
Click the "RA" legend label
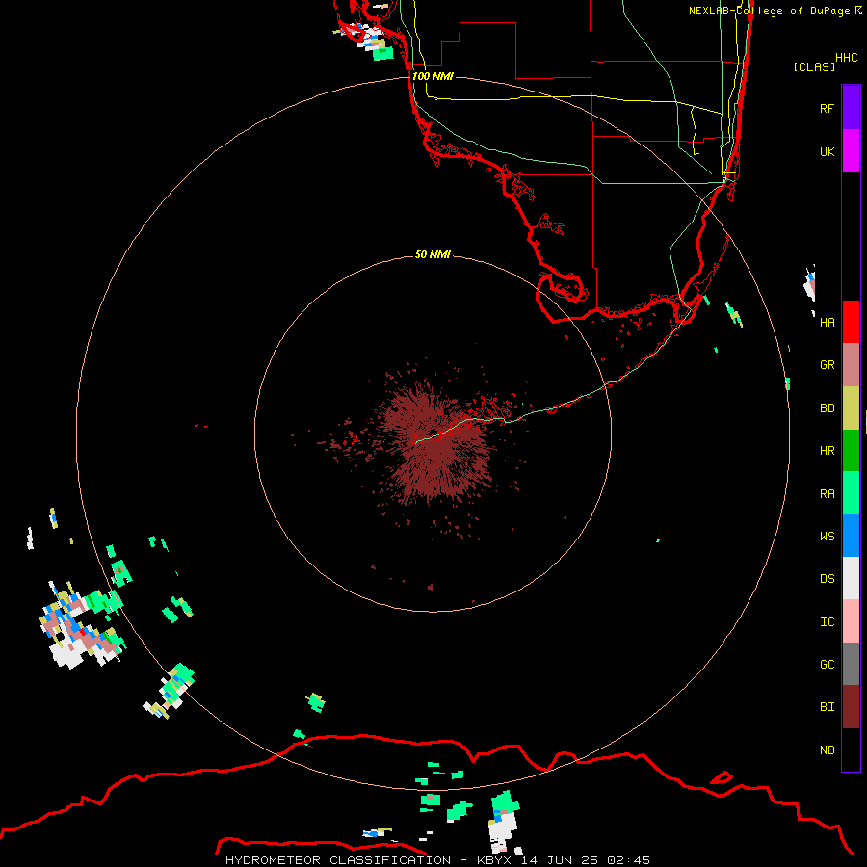[827, 494]
